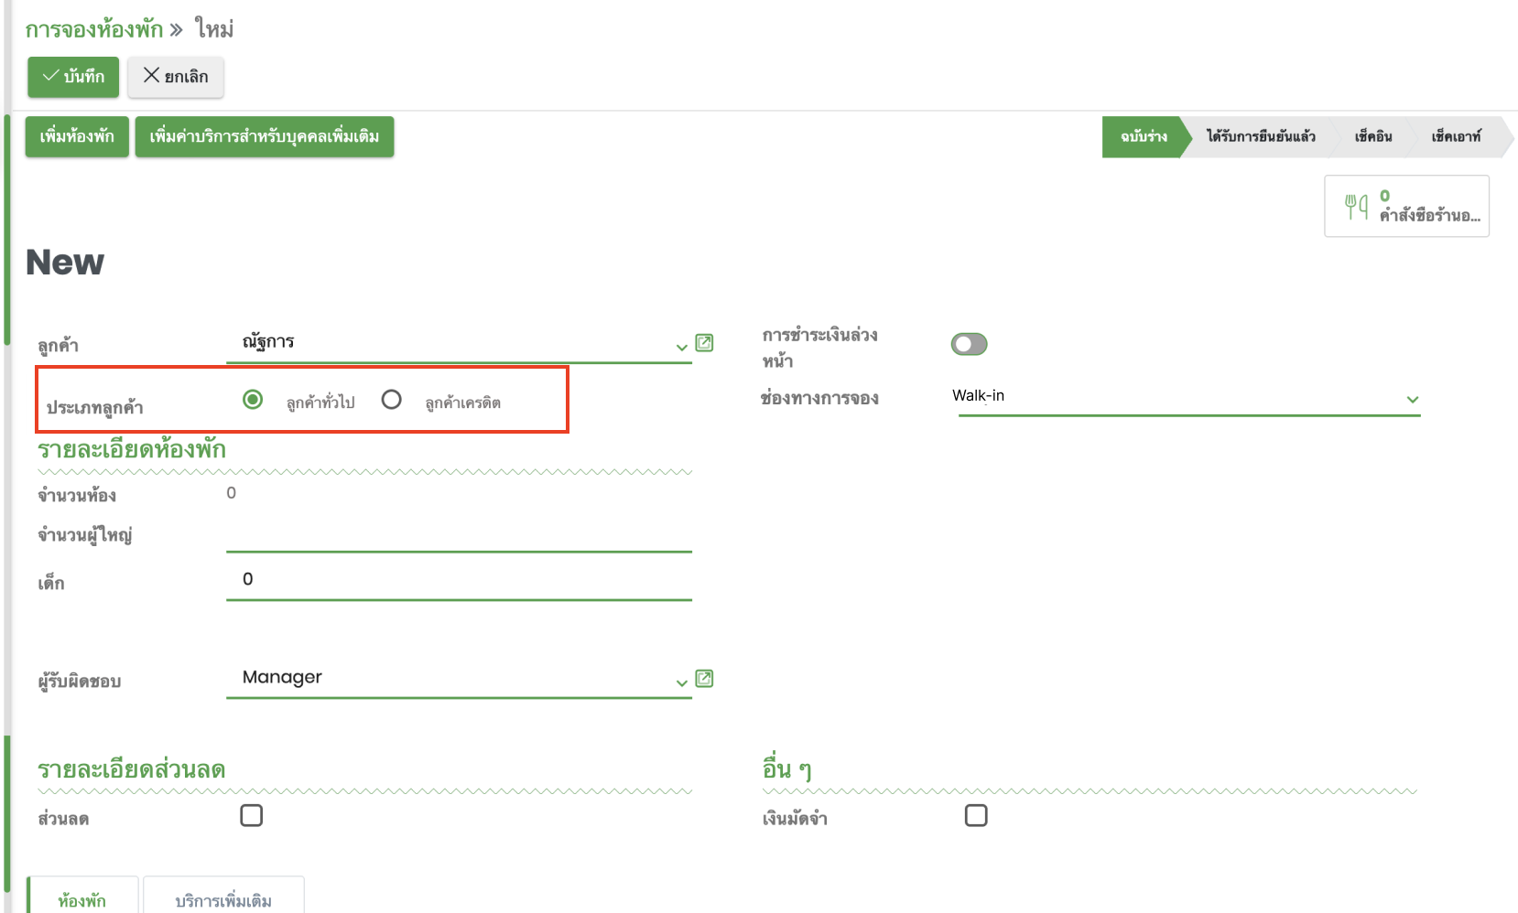1518x913 pixels.
Task: Go to การจองห้องพัก breadcrumb link
Action: pos(93,29)
